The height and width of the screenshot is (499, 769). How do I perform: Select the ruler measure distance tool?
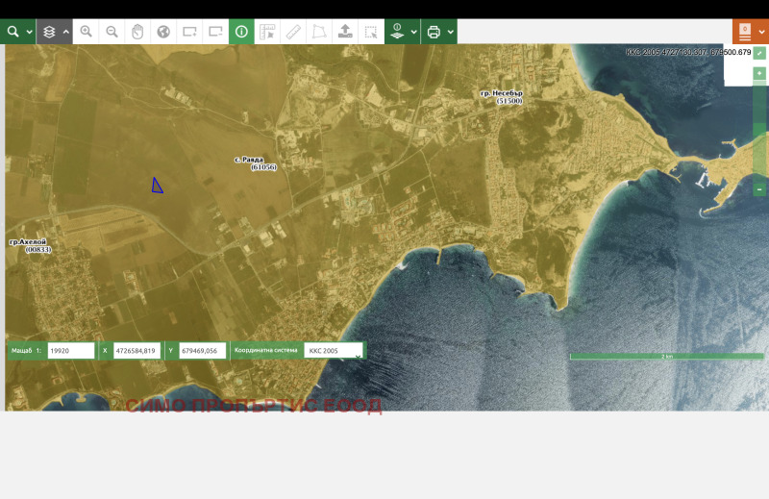point(293,32)
